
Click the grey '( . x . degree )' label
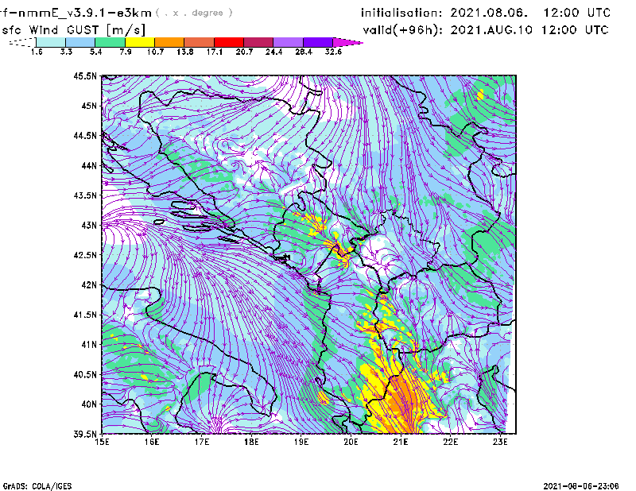click(x=194, y=13)
